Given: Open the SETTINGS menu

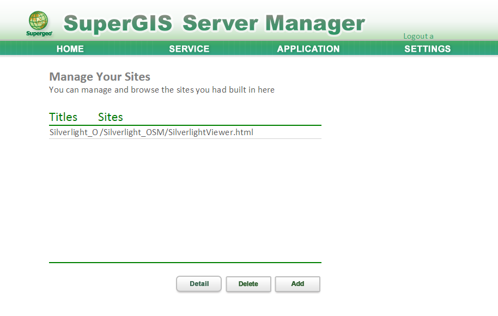Looking at the screenshot, I should (x=427, y=49).
